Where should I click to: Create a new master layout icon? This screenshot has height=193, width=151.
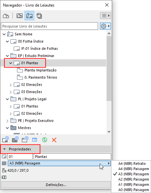pyautogui.click(x=15, y=140)
